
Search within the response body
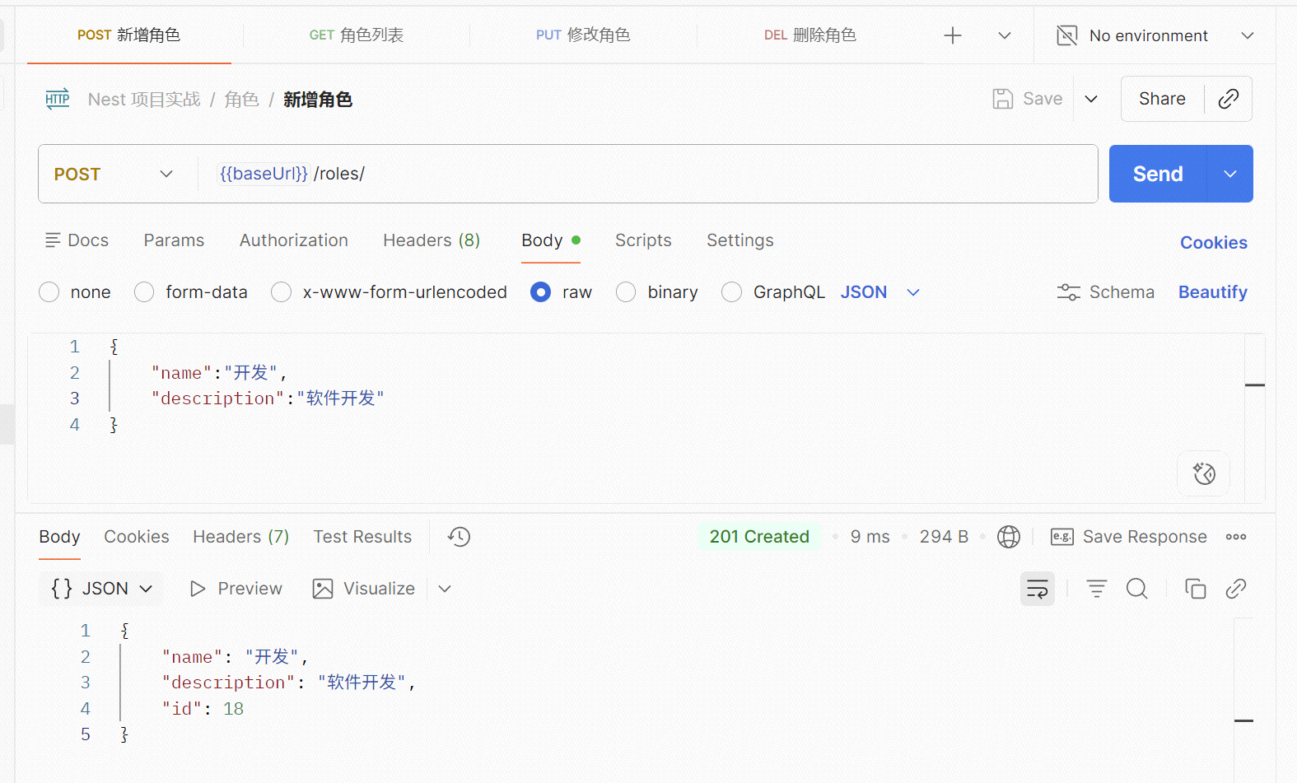coord(1136,589)
